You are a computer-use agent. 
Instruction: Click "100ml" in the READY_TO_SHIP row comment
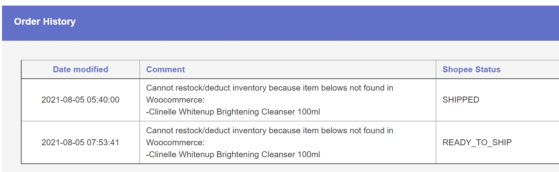[309, 155]
